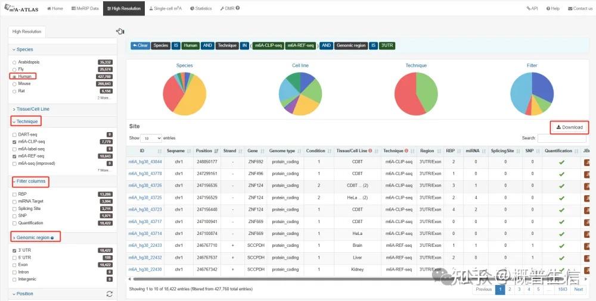
Task: Open the m6A_hg38_43844 site link
Action: click(145, 162)
